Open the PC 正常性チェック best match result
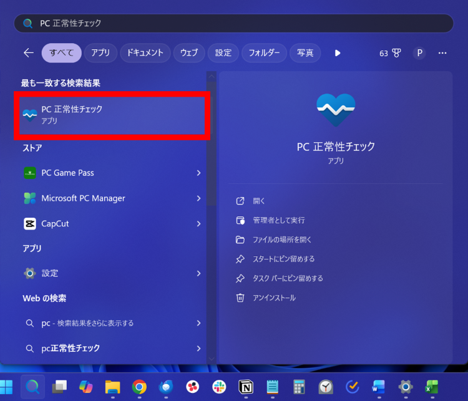 point(112,115)
